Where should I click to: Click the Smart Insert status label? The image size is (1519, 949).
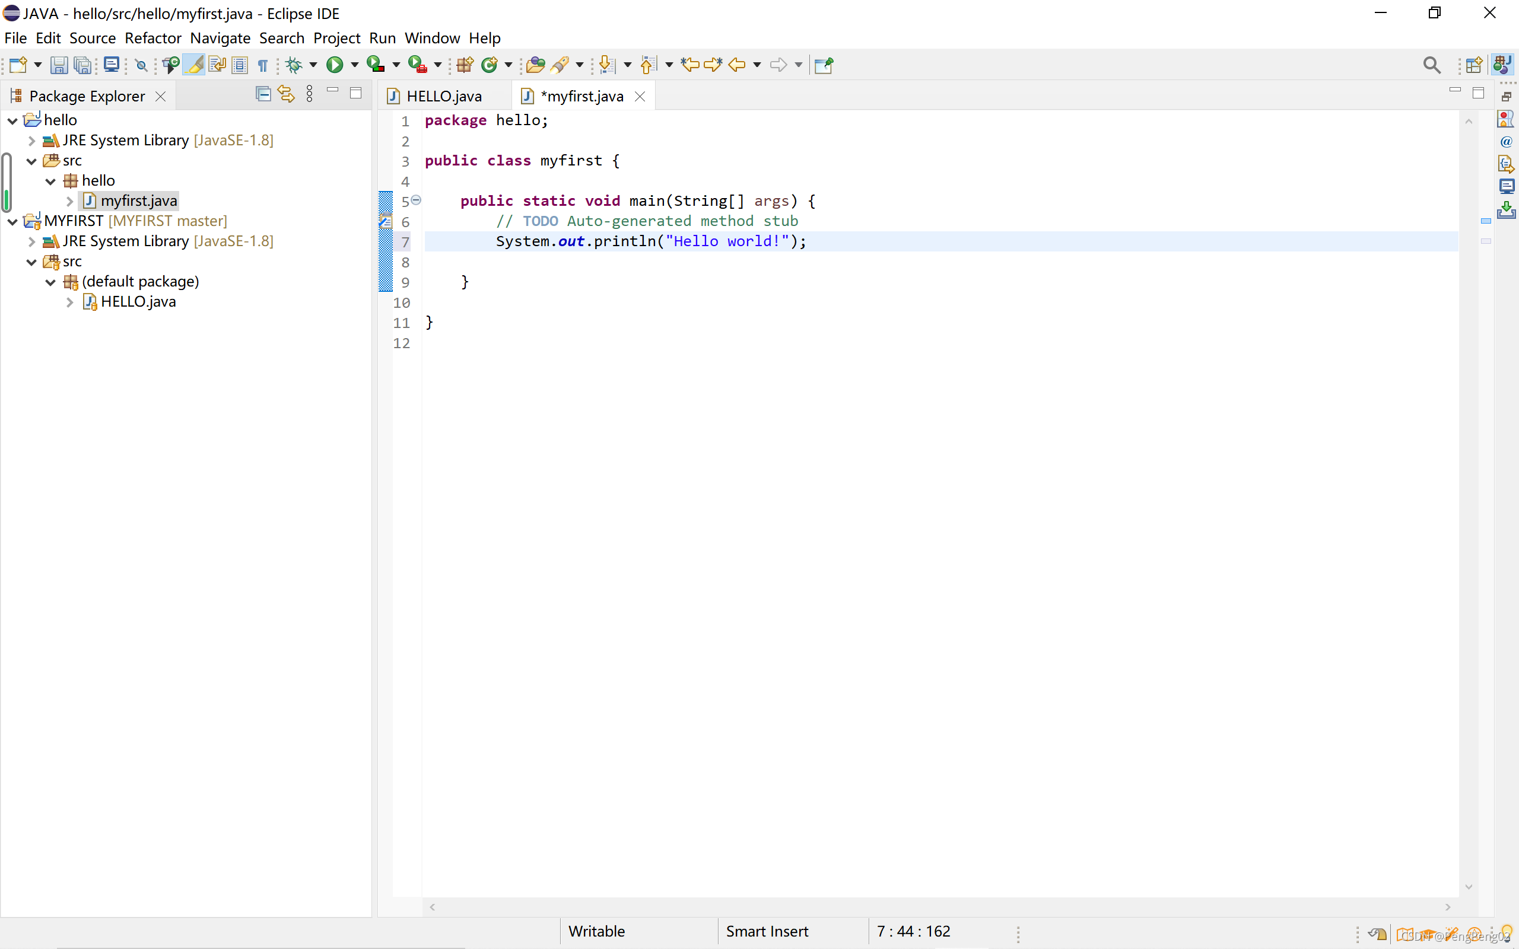coord(767,931)
